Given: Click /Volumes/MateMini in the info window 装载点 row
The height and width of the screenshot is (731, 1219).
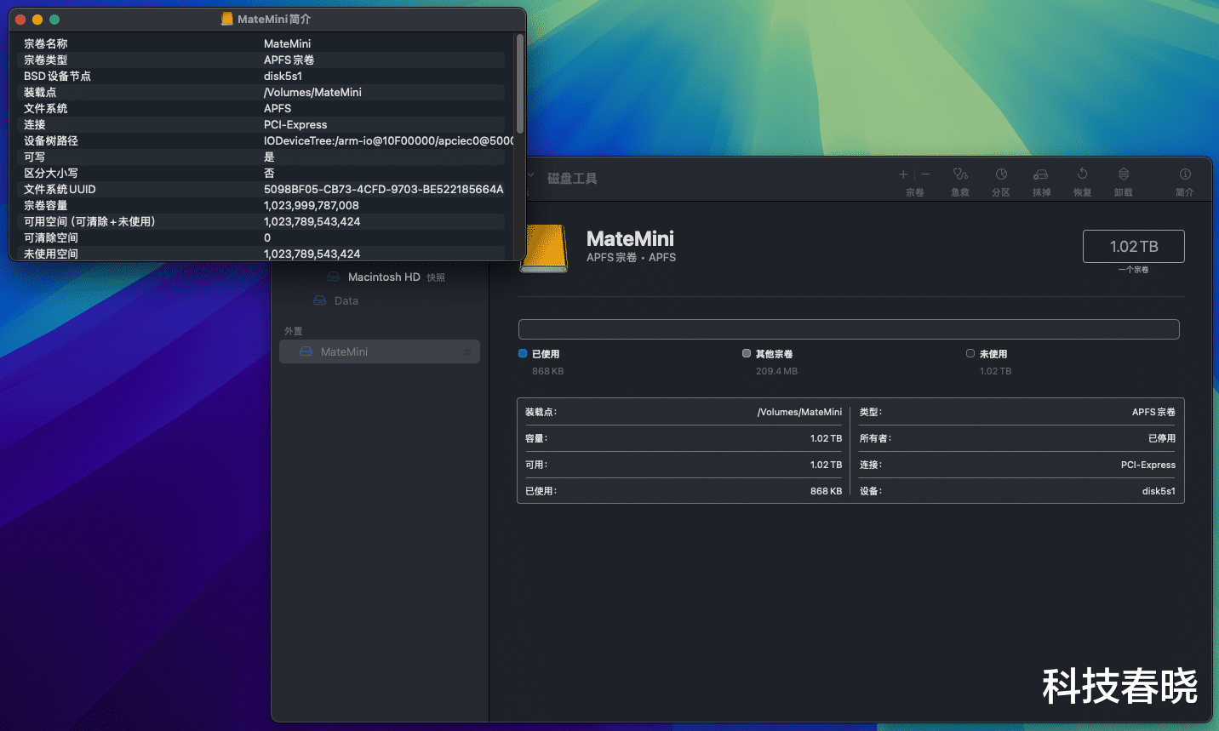Looking at the screenshot, I should [x=313, y=92].
